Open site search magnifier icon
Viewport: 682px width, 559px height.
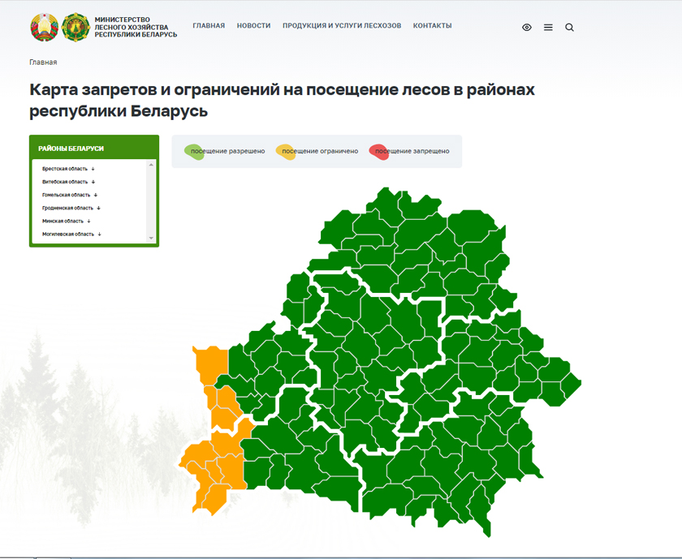tap(569, 28)
